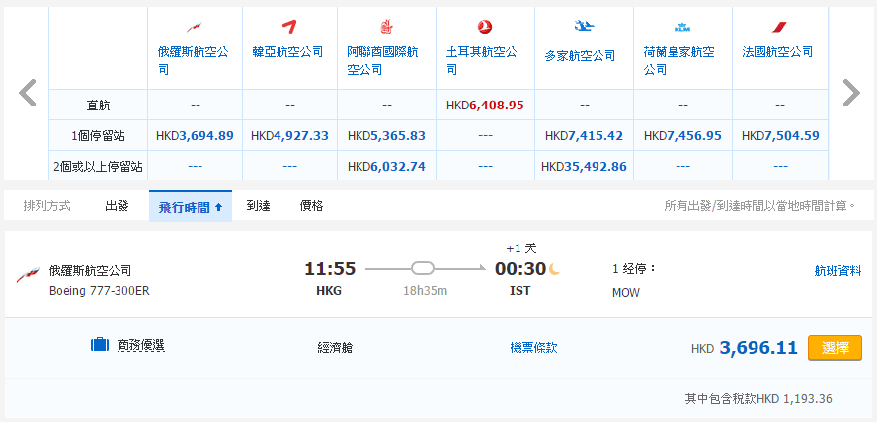The width and height of the screenshot is (877, 422).
Task: Select Turkish Airlines direct fare HKD 6,408.95
Action: click(485, 105)
